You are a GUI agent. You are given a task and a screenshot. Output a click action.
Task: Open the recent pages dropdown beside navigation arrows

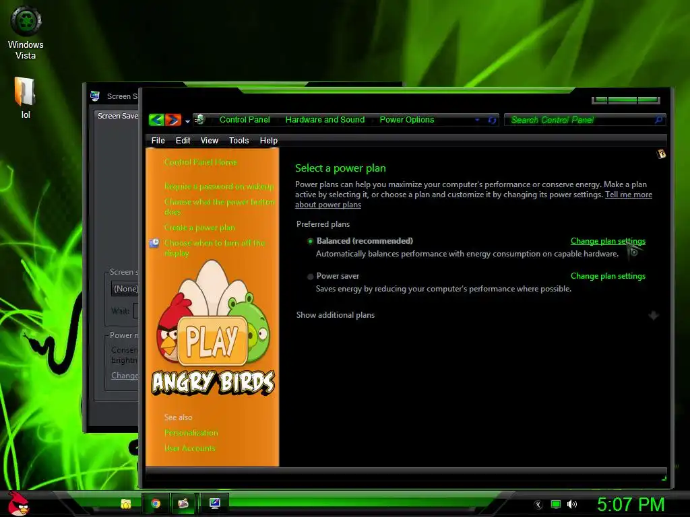187,121
